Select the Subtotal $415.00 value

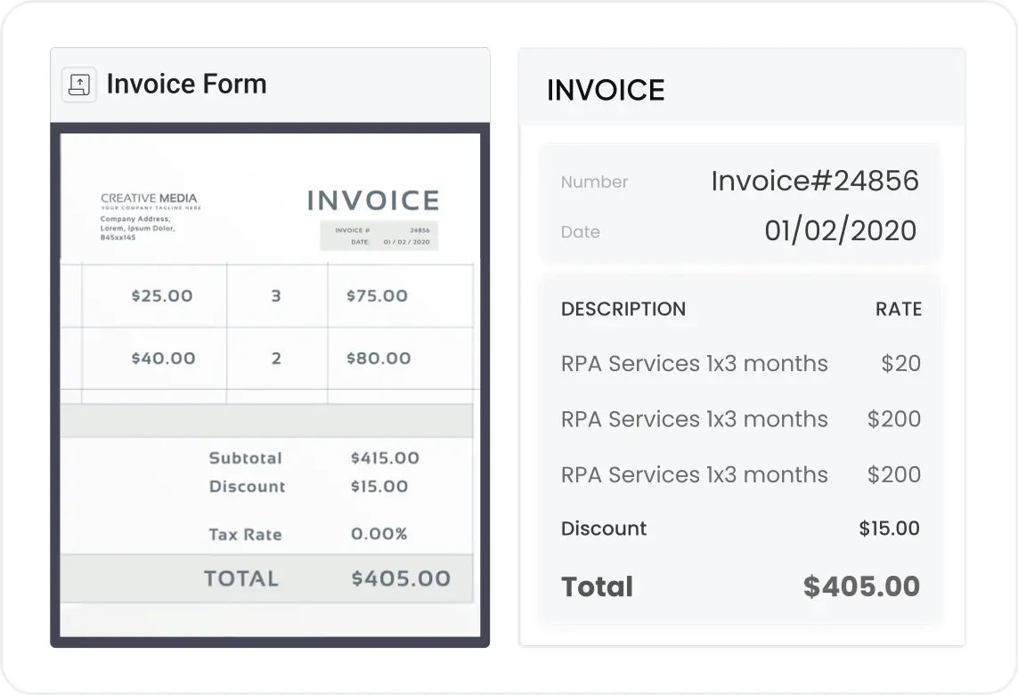pyautogui.click(x=385, y=458)
